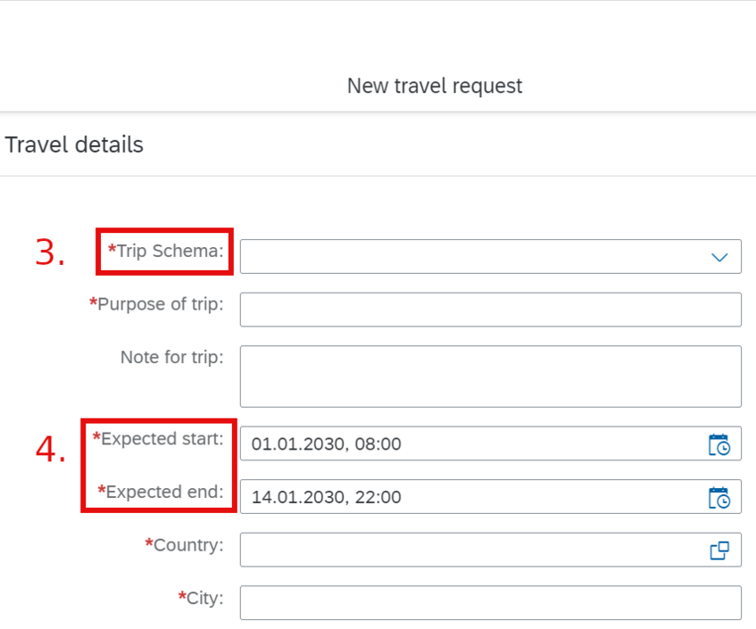Viewport: 756px width, 629px height.
Task: Click the Trip Schema label
Action: click(x=165, y=251)
